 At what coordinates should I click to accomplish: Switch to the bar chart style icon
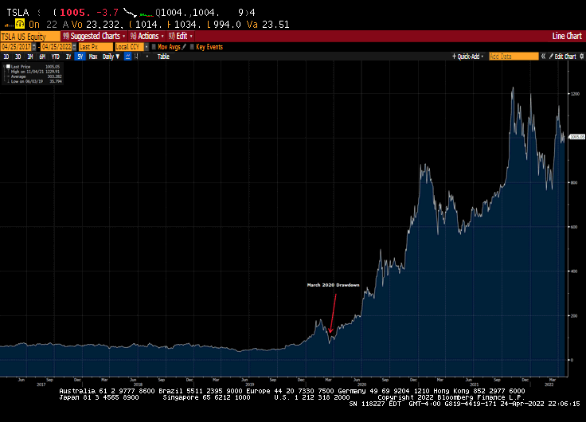point(136,57)
